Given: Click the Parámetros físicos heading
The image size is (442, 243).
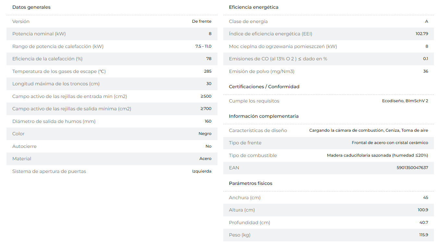Looking at the screenshot, I should (x=251, y=183).
